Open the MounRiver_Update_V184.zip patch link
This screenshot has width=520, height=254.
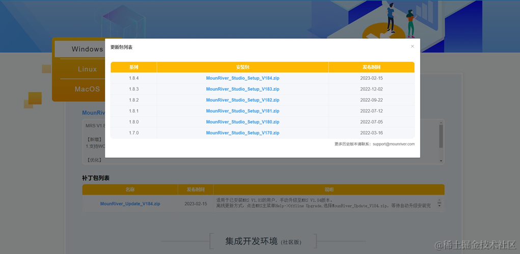pos(130,204)
